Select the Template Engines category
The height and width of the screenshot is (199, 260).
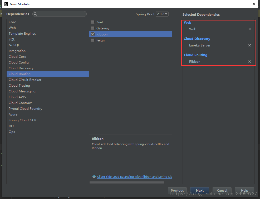pos(48,34)
